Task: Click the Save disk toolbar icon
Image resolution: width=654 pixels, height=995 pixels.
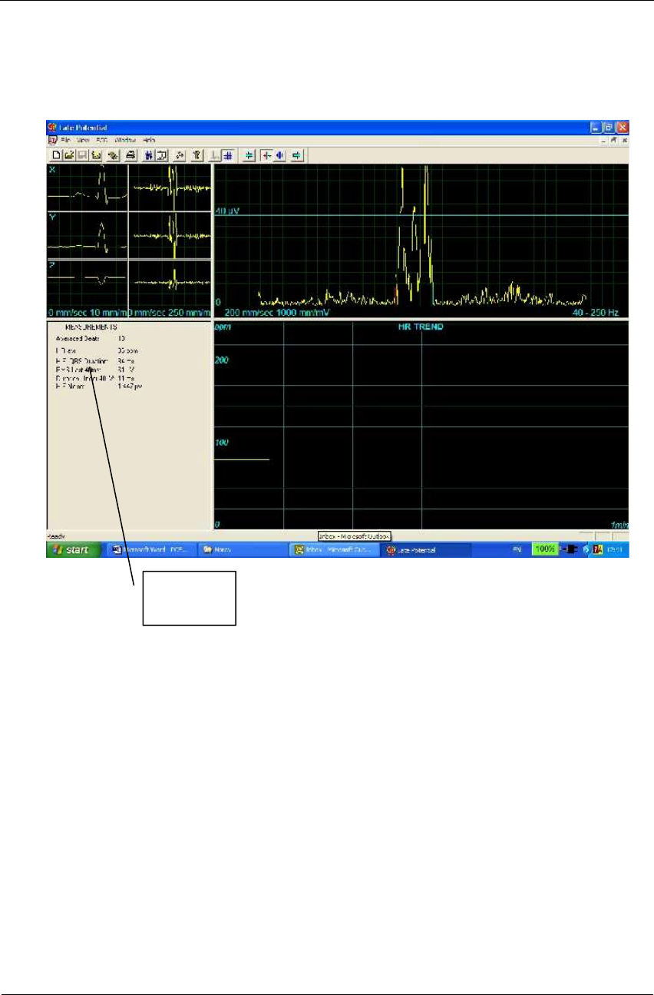Action: (82, 155)
